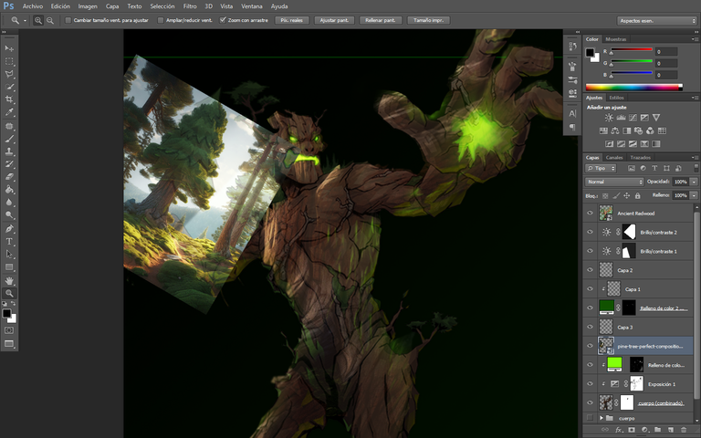Viewport: 701px width, 438px height.
Task: Select the Pen tool
Action: pos(9,229)
